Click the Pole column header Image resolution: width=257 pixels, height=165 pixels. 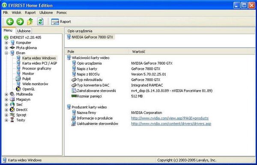(x=97, y=52)
